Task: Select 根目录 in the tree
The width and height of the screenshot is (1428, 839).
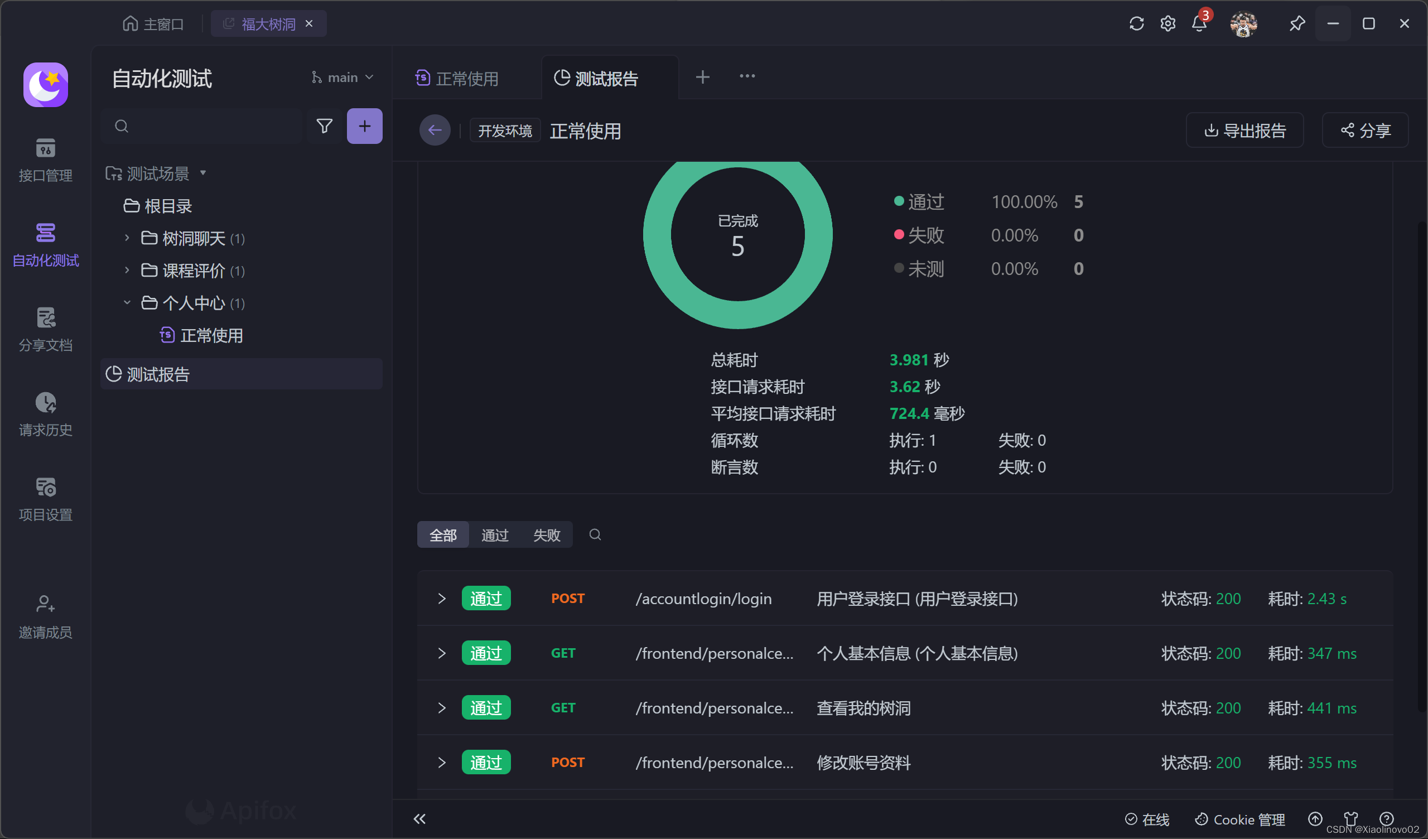Action: point(158,205)
